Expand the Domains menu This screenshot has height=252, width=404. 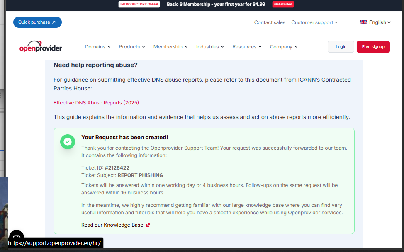click(97, 47)
